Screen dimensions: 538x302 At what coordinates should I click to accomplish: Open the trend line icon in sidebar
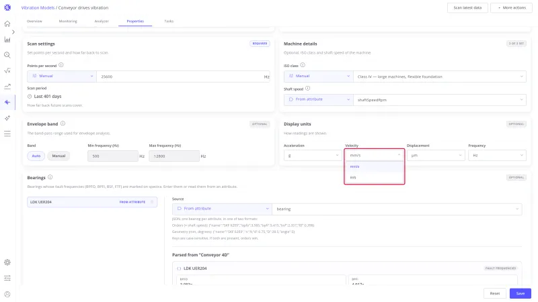[x=7, y=87]
